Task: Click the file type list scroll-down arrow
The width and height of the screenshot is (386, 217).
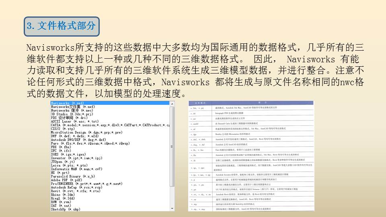Action: coord(172,209)
